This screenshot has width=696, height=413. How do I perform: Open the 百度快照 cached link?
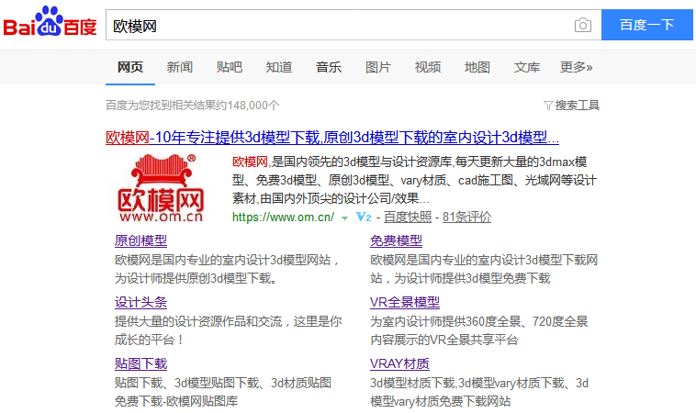tap(408, 217)
